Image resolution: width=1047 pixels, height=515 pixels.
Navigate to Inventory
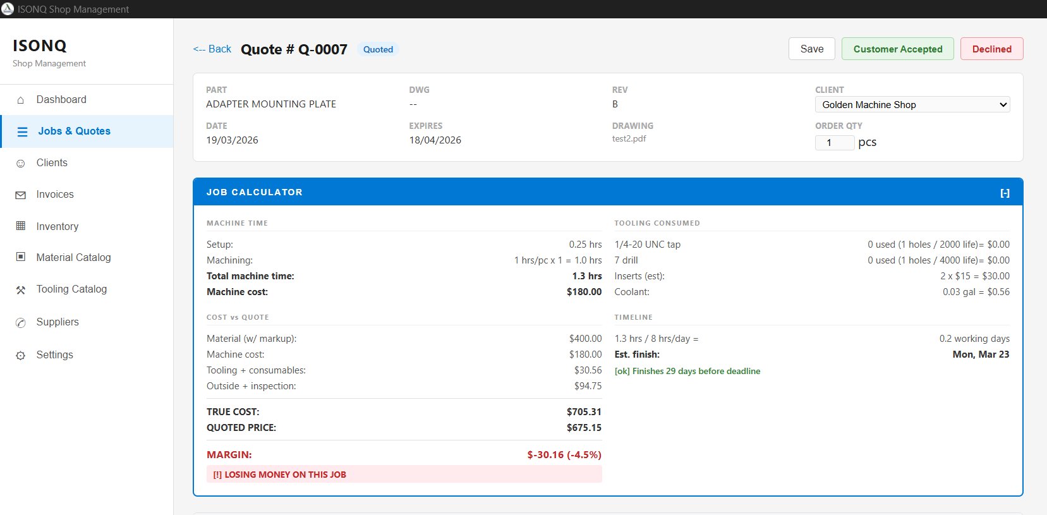pyautogui.click(x=87, y=226)
